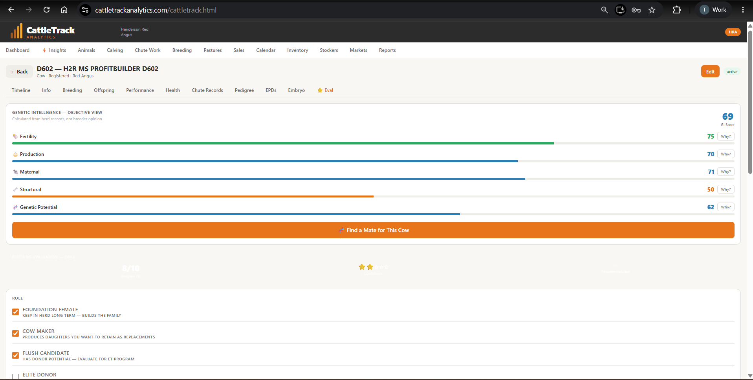Viewport: 753px width, 380px height.
Task: Click the Production progress bar
Action: 265,161
